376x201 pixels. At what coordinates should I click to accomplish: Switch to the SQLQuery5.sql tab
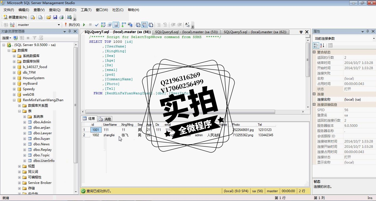(255, 32)
